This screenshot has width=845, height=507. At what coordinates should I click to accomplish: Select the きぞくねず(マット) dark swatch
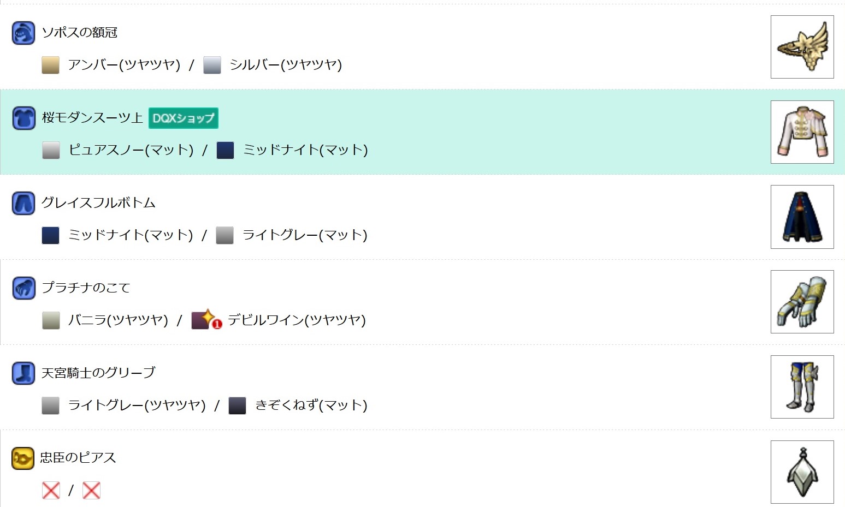click(237, 405)
